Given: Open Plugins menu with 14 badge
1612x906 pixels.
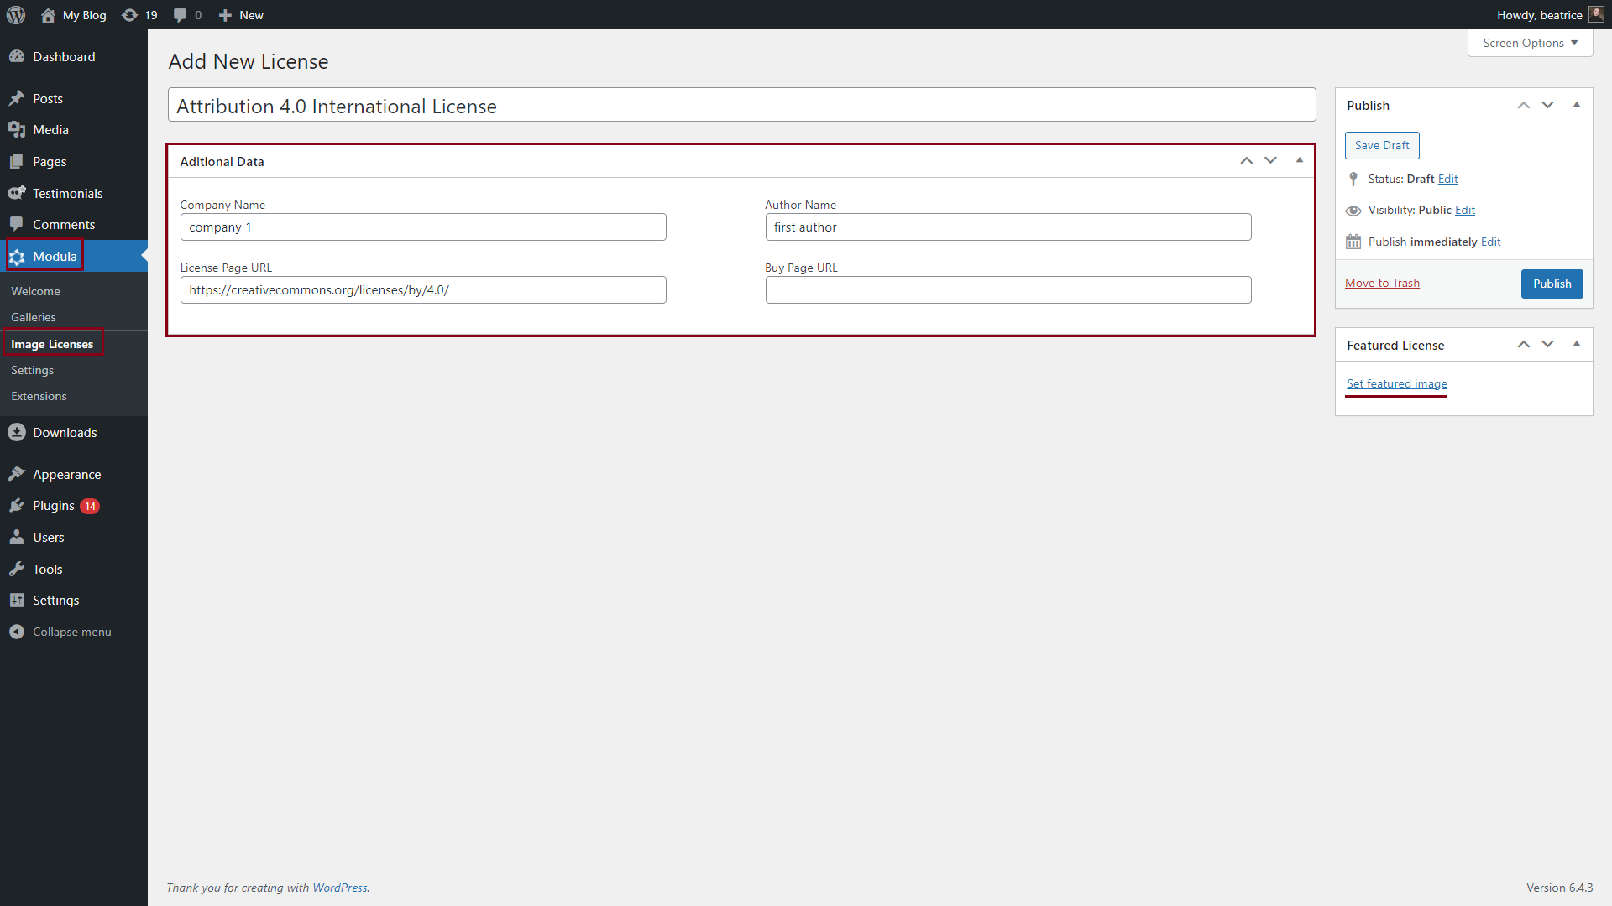Looking at the screenshot, I should tap(54, 506).
